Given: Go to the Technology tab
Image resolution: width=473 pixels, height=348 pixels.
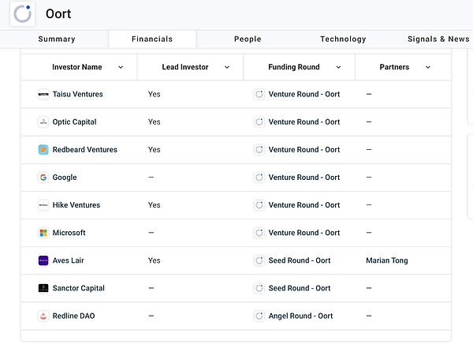Looking at the screenshot, I should [x=343, y=39].
